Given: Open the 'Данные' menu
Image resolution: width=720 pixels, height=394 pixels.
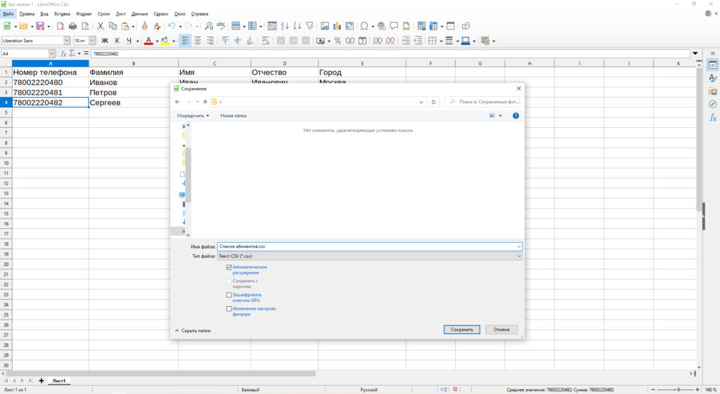Looking at the screenshot, I should click(x=140, y=13).
